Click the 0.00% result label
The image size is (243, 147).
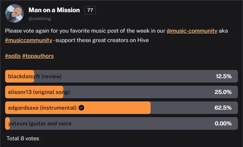click(223, 123)
